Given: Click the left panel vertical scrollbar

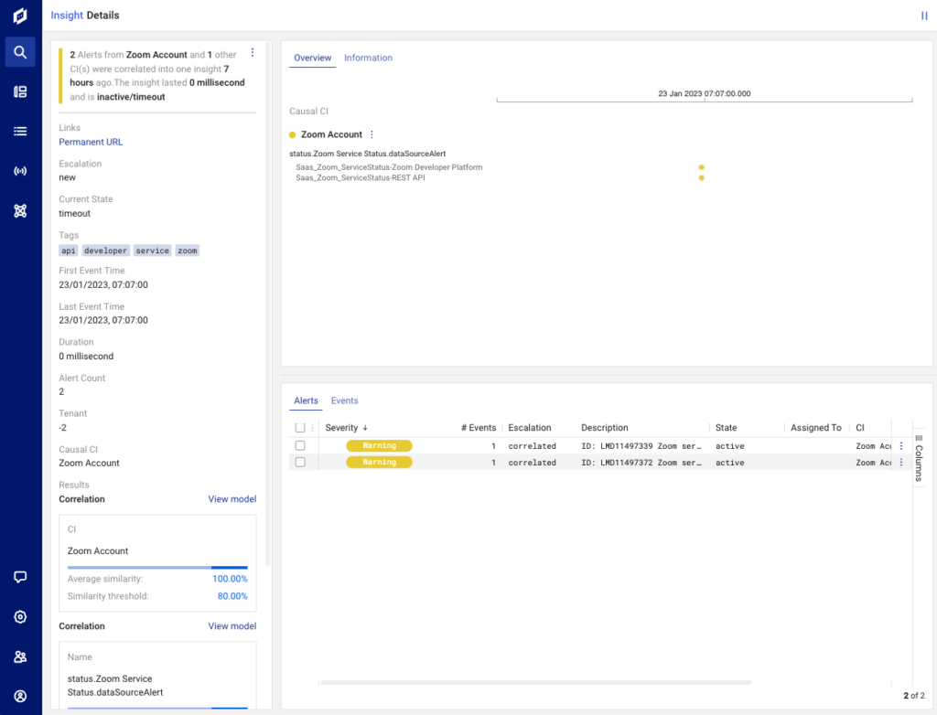Looking at the screenshot, I should click(x=268, y=304).
